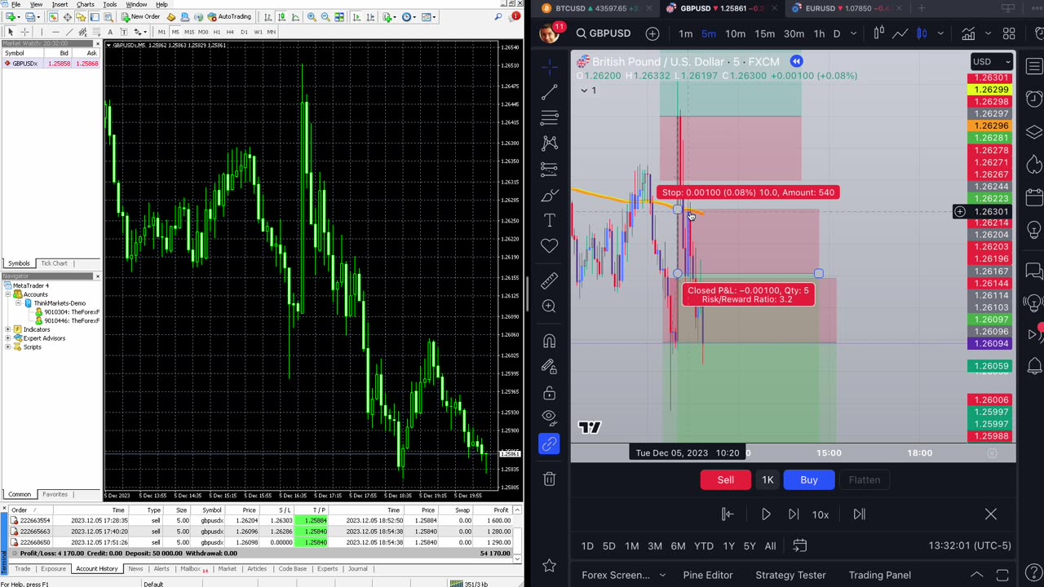Click the MetaTrader zoom out magnifier icon
The width and height of the screenshot is (1044, 587).
tap(325, 16)
